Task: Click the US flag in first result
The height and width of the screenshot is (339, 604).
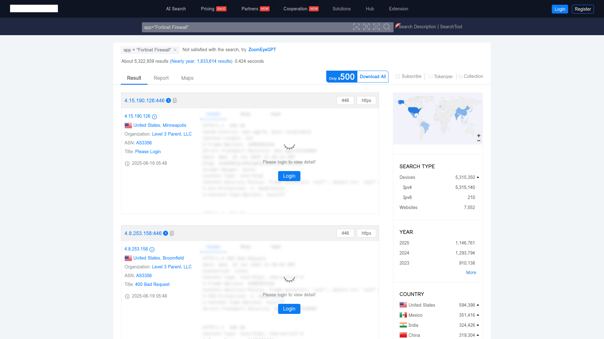Action: pos(128,126)
